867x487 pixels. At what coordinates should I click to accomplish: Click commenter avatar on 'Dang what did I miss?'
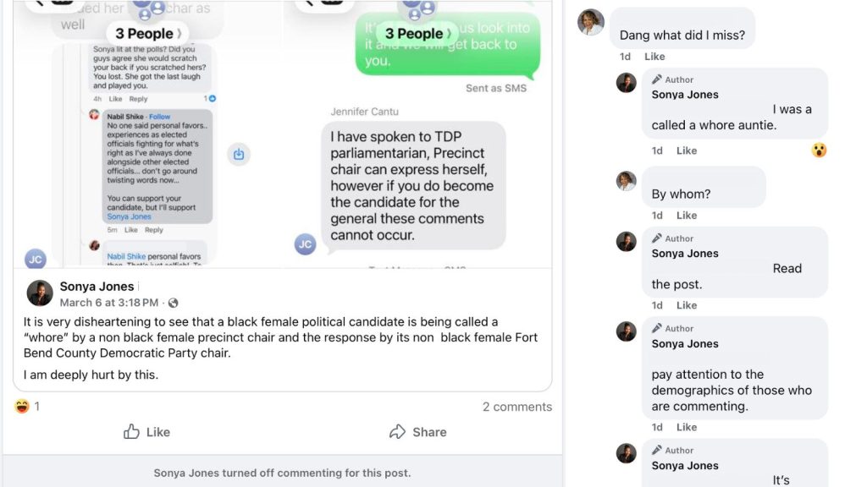[590, 22]
